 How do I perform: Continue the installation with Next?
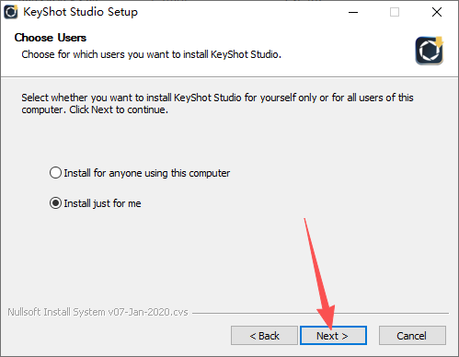tap(333, 336)
